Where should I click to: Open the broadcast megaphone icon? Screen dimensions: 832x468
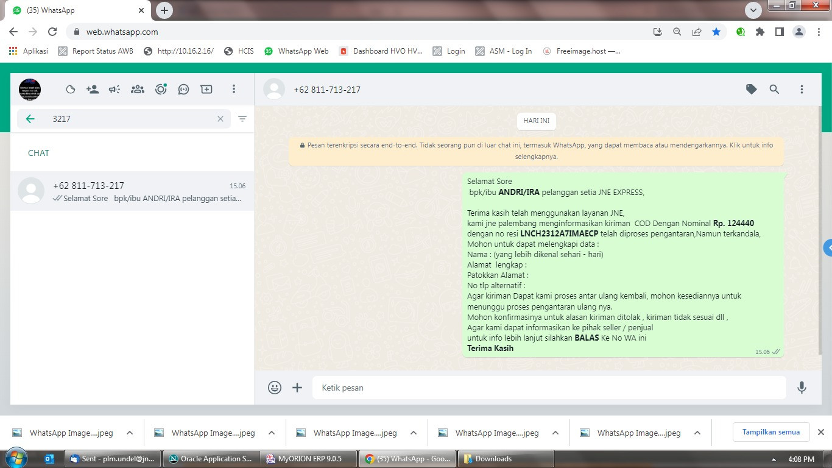tap(115, 90)
